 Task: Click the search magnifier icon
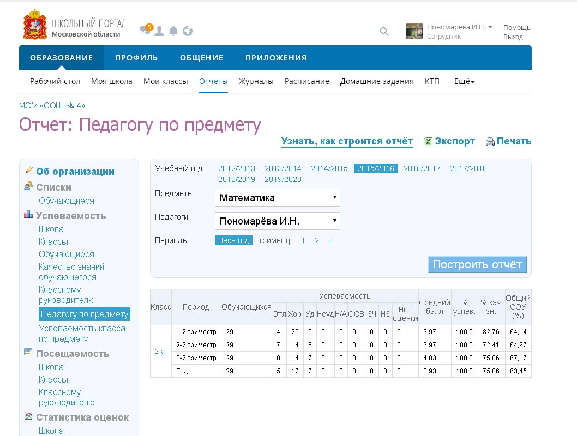(384, 32)
